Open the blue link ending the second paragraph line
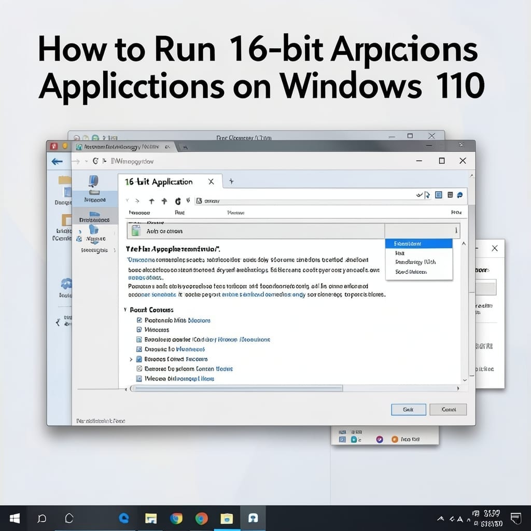The image size is (531, 531). click(146, 277)
